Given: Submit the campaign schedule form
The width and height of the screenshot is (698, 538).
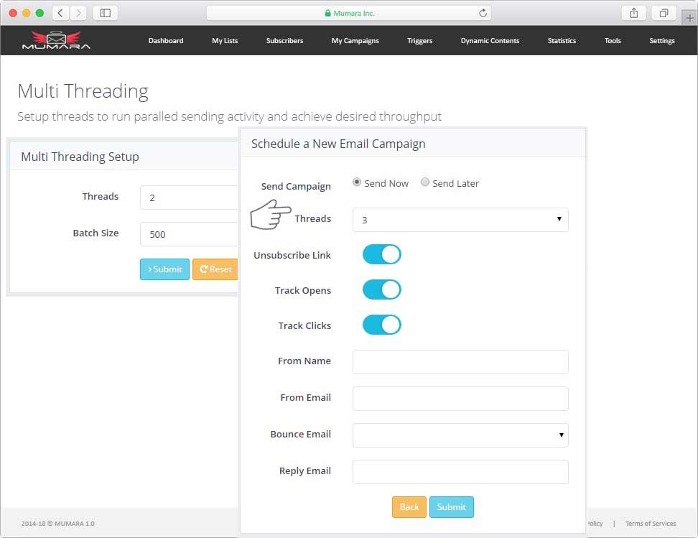Looking at the screenshot, I should [x=451, y=507].
